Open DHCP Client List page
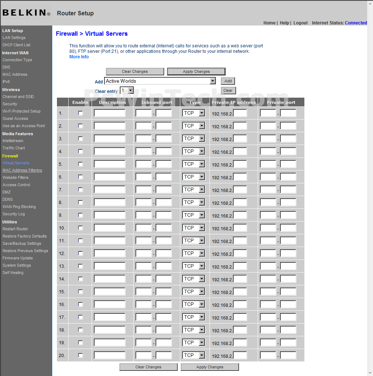The image size is (373, 376). [16, 45]
